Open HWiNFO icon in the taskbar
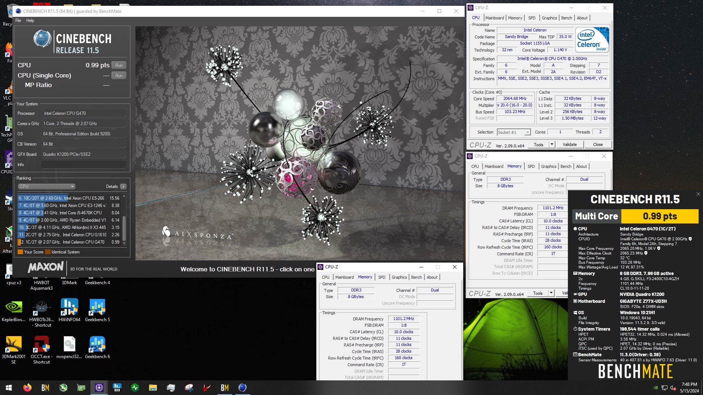 117,388
